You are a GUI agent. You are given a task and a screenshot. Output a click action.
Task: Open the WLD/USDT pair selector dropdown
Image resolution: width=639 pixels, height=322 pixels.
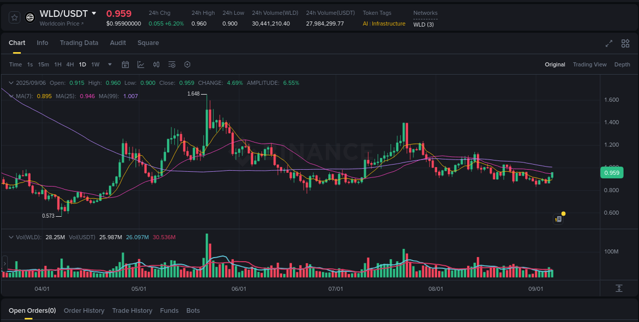pyautogui.click(x=94, y=14)
